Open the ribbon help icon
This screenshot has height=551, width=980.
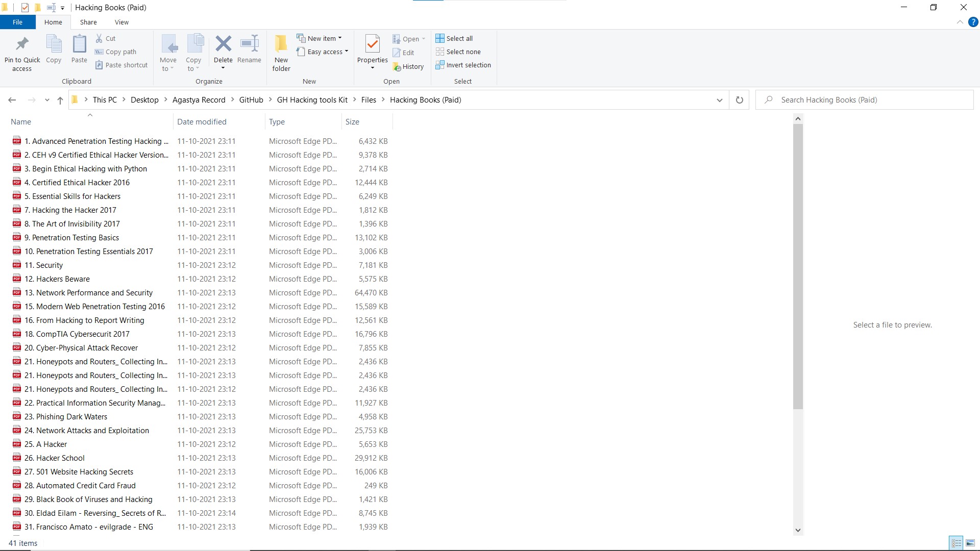[973, 22]
